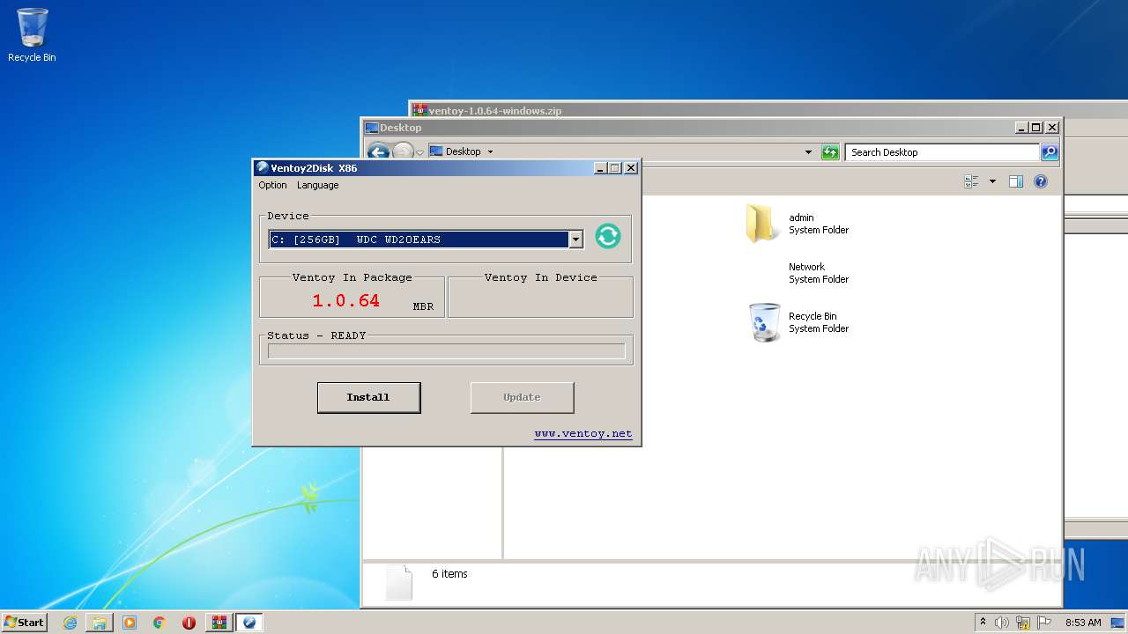
Task: Open the Start menu
Action: coord(24,622)
